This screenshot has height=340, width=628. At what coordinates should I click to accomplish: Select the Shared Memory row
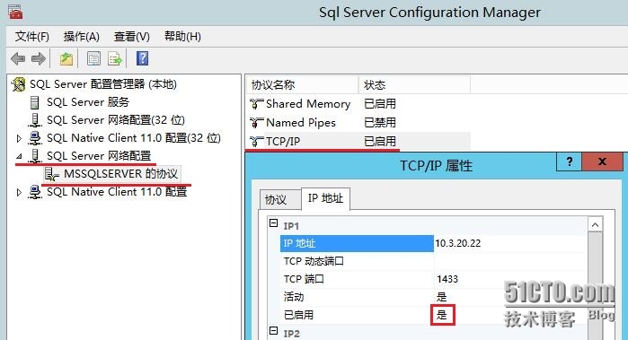(x=358, y=104)
